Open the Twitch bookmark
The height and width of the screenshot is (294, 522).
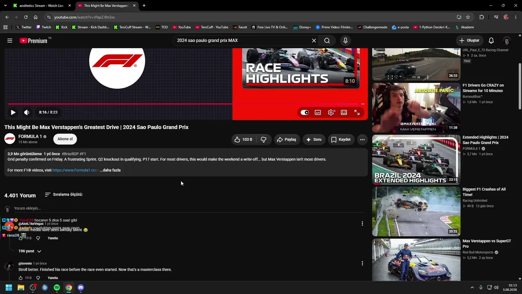[44, 27]
